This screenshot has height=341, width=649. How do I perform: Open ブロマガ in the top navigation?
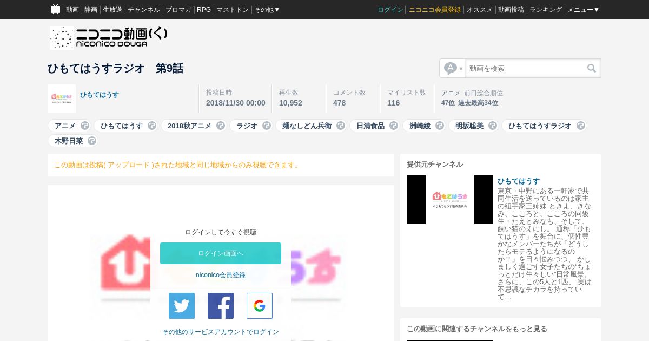(178, 10)
